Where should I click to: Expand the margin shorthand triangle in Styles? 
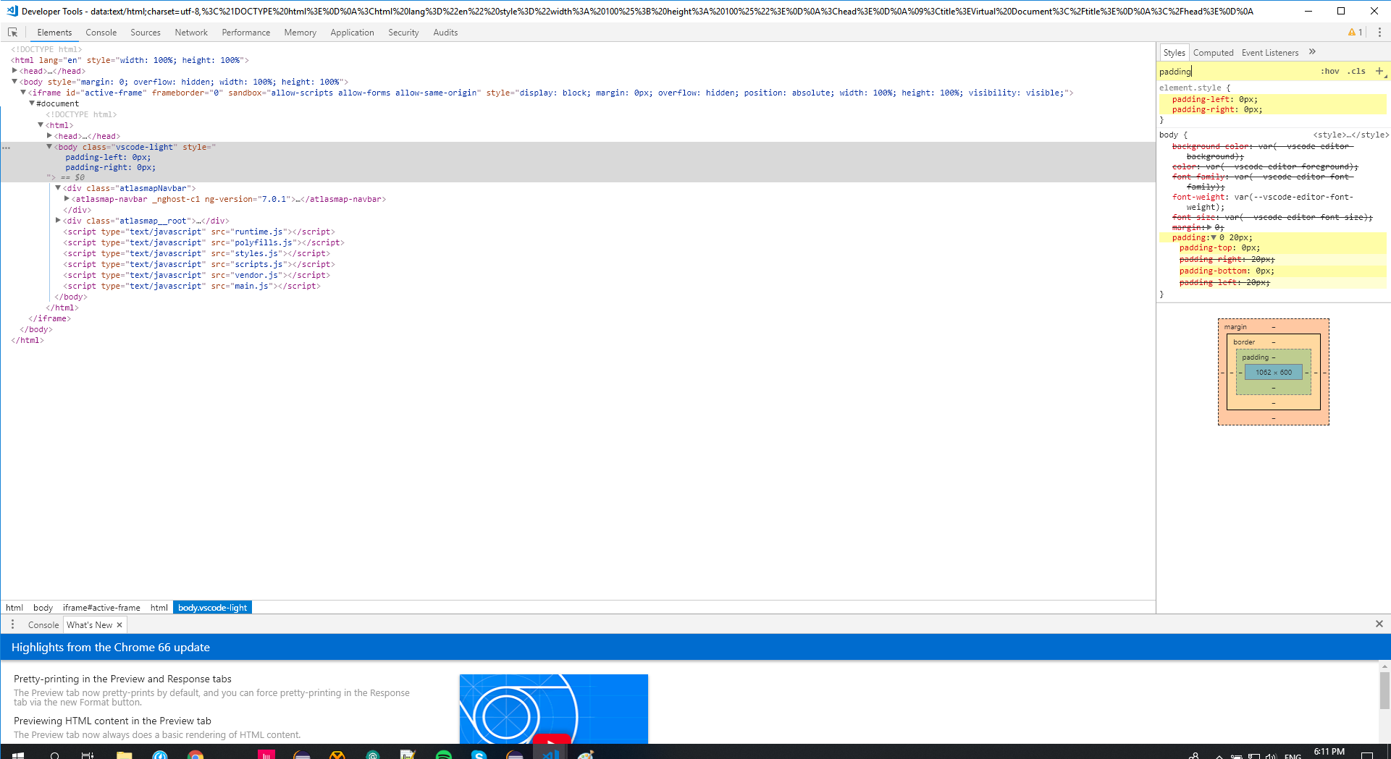pyautogui.click(x=1209, y=227)
